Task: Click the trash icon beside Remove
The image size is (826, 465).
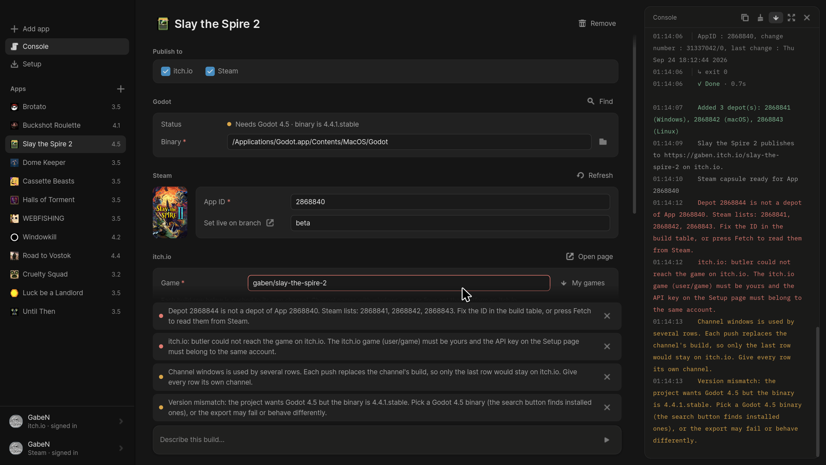Action: (x=582, y=23)
